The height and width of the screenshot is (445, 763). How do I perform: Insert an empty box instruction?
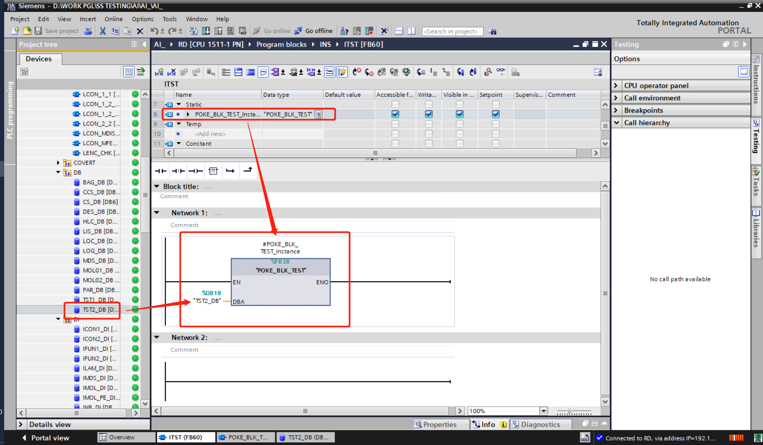tap(213, 171)
